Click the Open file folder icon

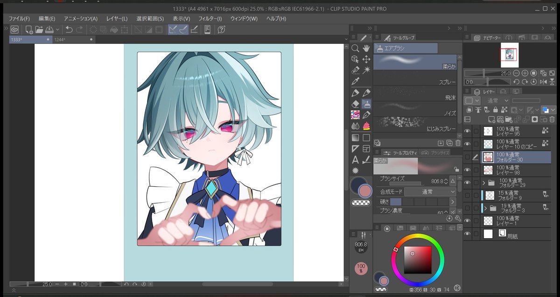click(39, 29)
